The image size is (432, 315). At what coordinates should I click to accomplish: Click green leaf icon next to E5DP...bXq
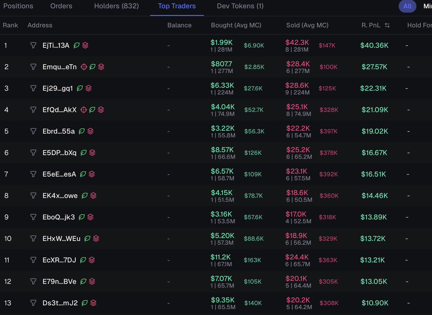(x=84, y=153)
